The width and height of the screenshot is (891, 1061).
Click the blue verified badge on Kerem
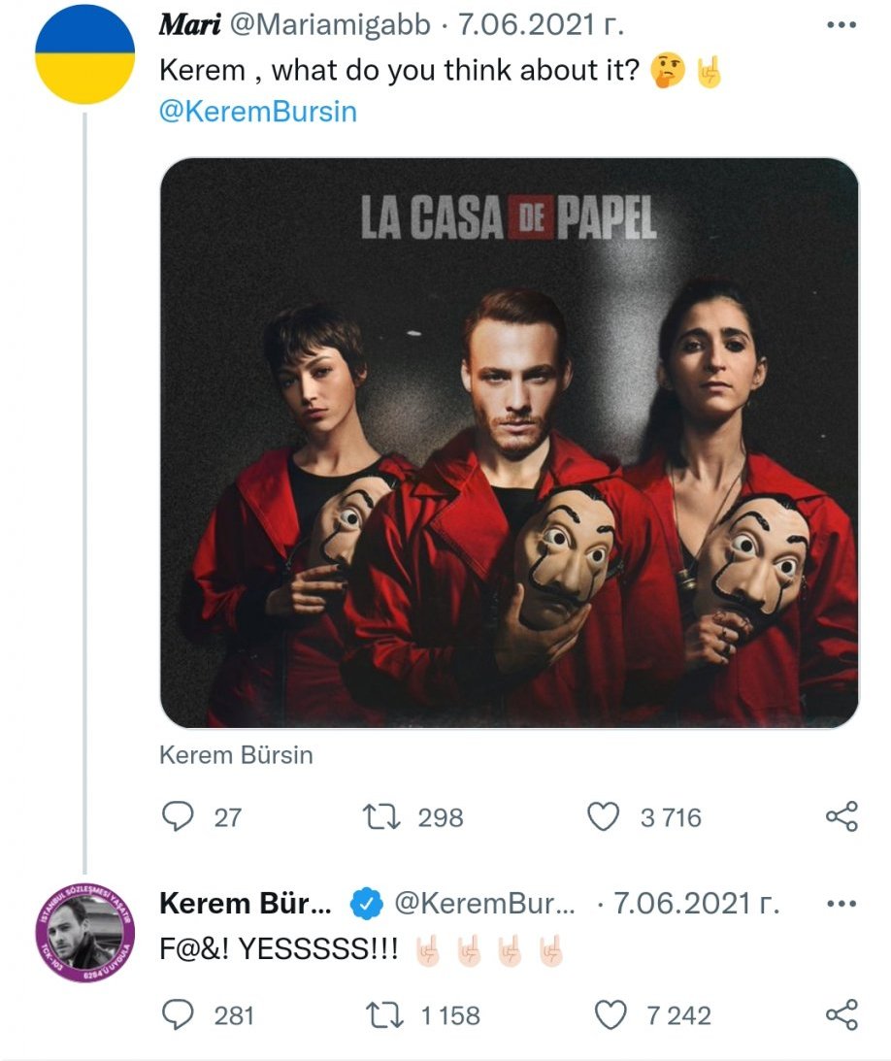tap(364, 904)
